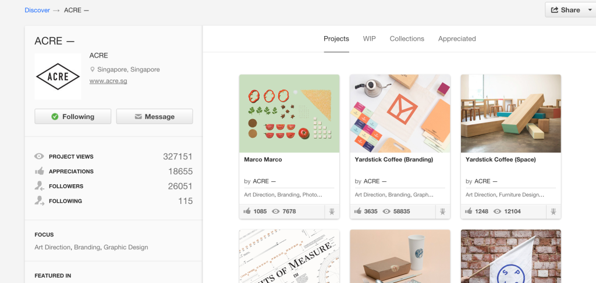Click the green checkmark icon on Following
This screenshot has height=283, width=596.
click(x=55, y=117)
